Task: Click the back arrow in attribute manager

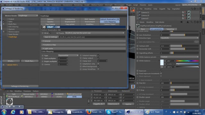Action: click(x=181, y=22)
